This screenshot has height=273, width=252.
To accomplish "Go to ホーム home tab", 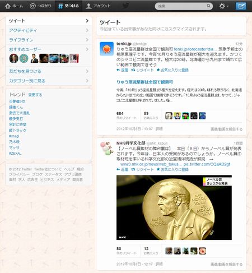I will click(14, 6).
